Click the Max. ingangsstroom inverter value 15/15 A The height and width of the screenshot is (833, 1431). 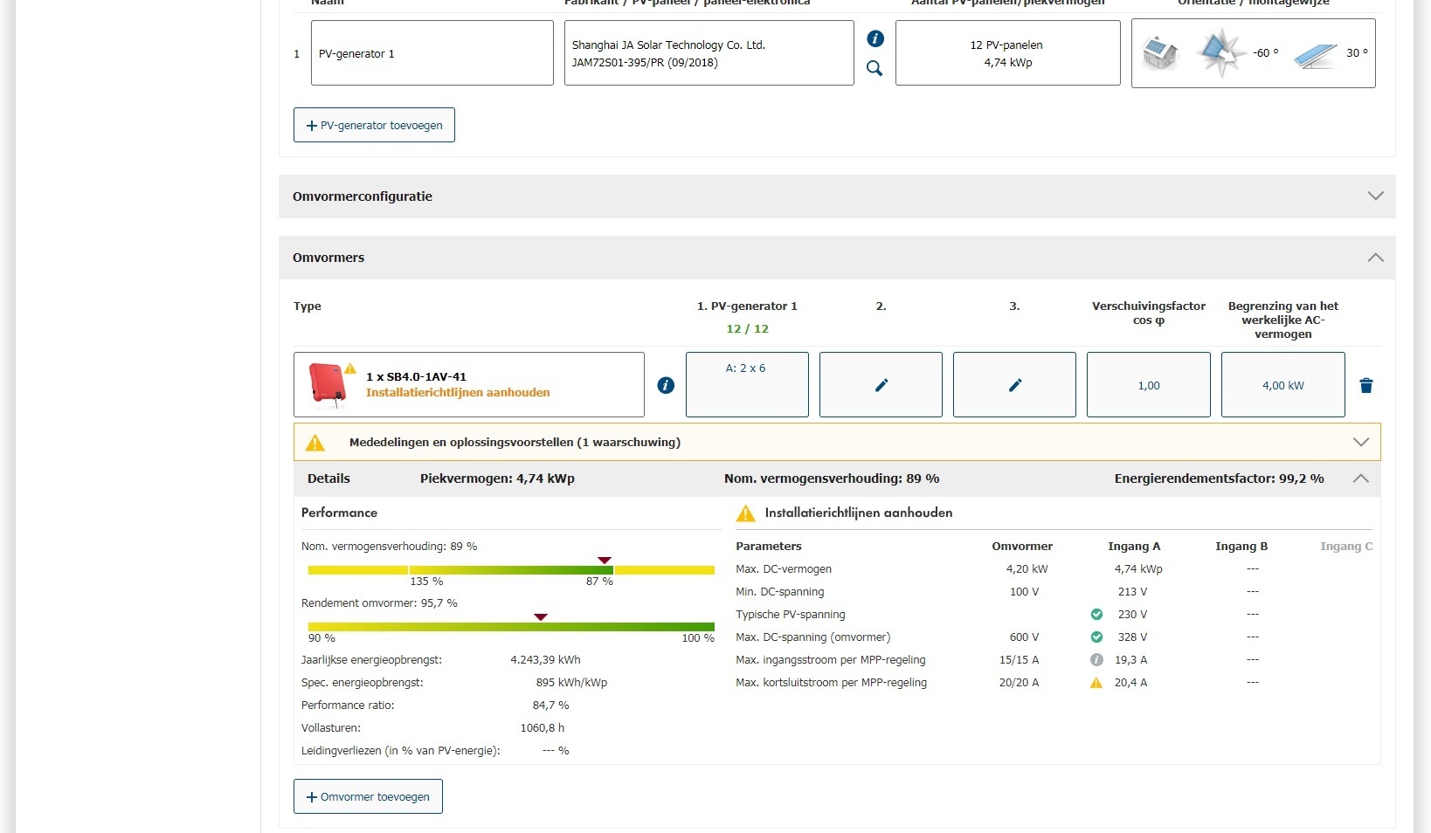pos(1019,660)
